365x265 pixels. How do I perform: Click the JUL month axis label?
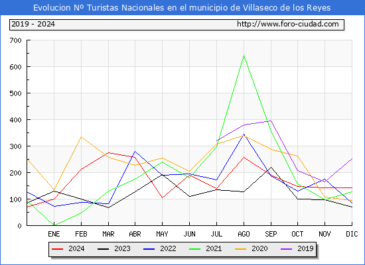217,234
